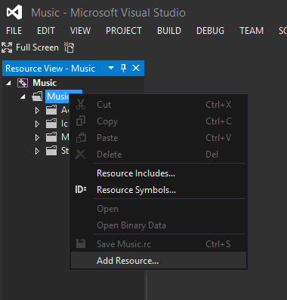Collapse the highlighted Music.rc folder node
Viewport: 287px width, 300px height.
pos(23,96)
